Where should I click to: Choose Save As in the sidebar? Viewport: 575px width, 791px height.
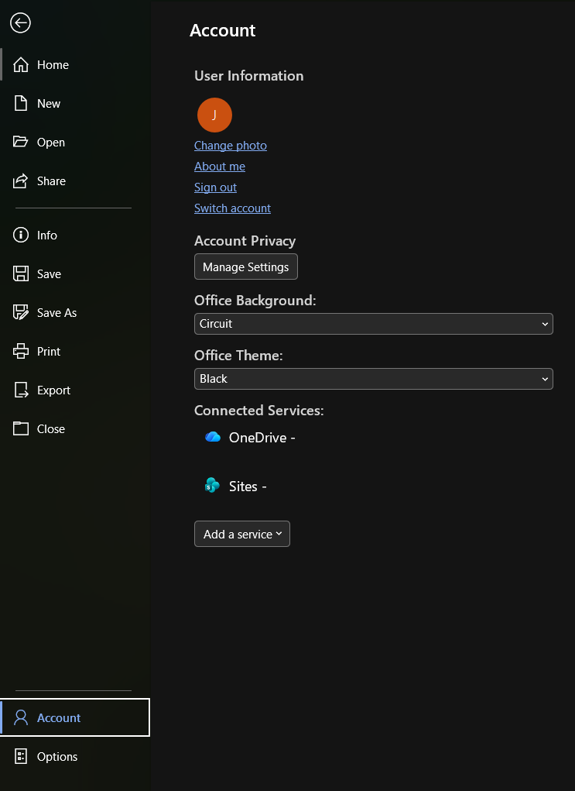click(75, 313)
